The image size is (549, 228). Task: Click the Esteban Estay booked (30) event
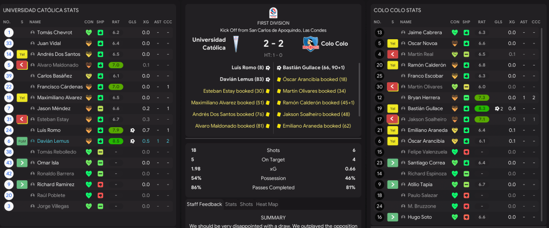point(233,91)
